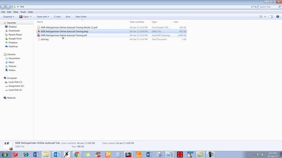The width and height of the screenshot is (282, 158).
Task: Go back with the Back arrow button
Action: pos(3,7)
